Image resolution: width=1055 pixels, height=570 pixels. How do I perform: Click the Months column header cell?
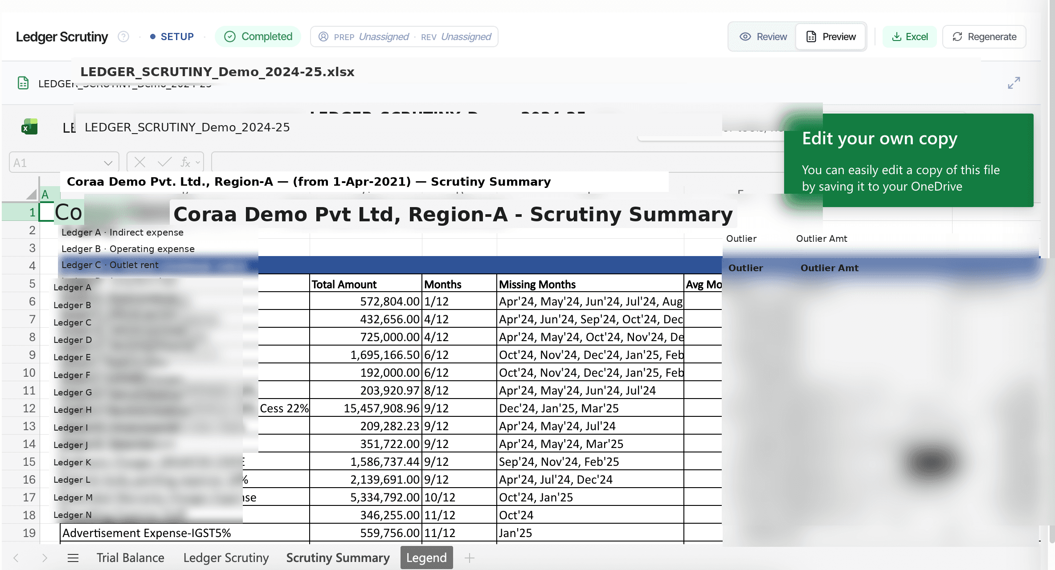(x=459, y=284)
